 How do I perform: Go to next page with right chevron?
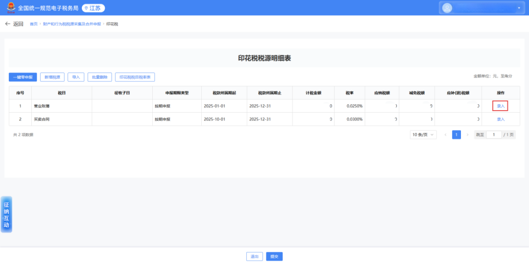coord(467,135)
